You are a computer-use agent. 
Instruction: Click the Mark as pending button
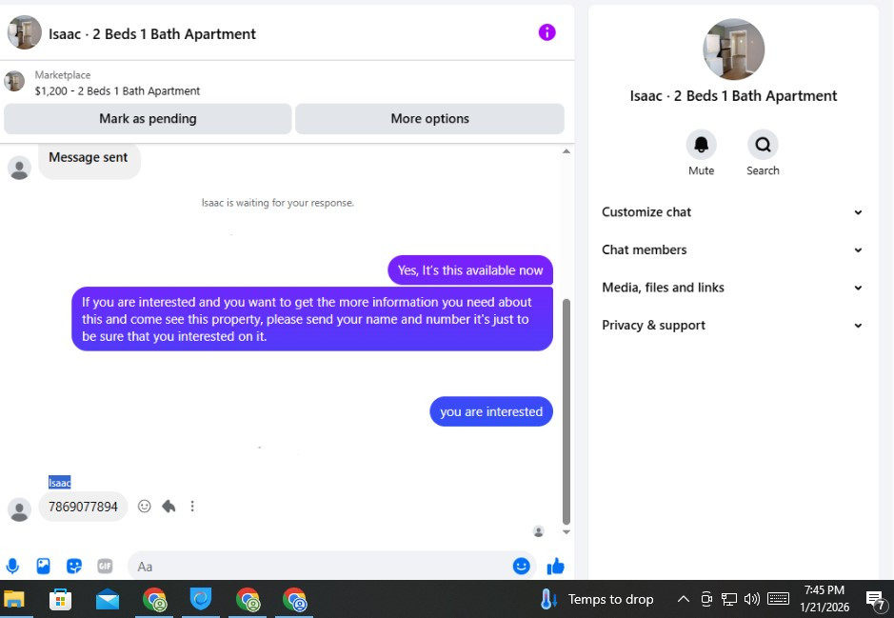coord(148,119)
